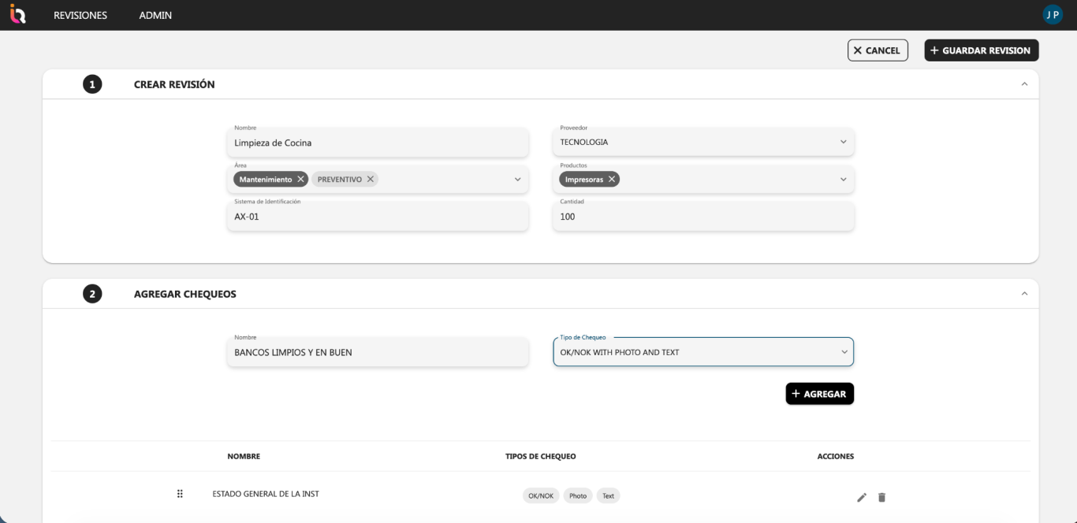Remove the Impresoras chip from Productos
The image size is (1077, 523).
tap(612, 180)
